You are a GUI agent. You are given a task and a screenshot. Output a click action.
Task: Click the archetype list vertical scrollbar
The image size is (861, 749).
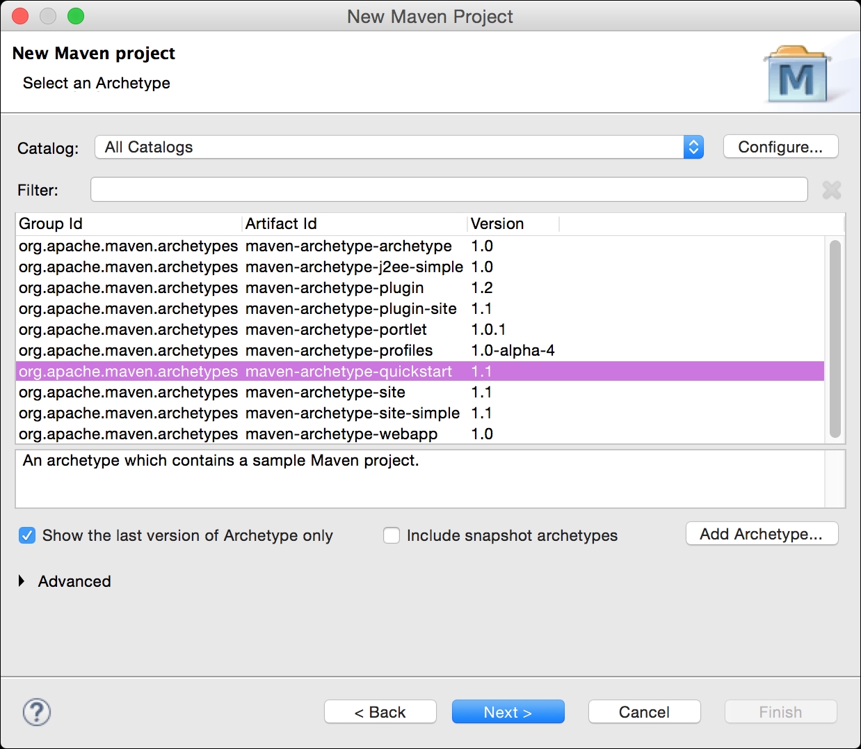click(x=835, y=338)
